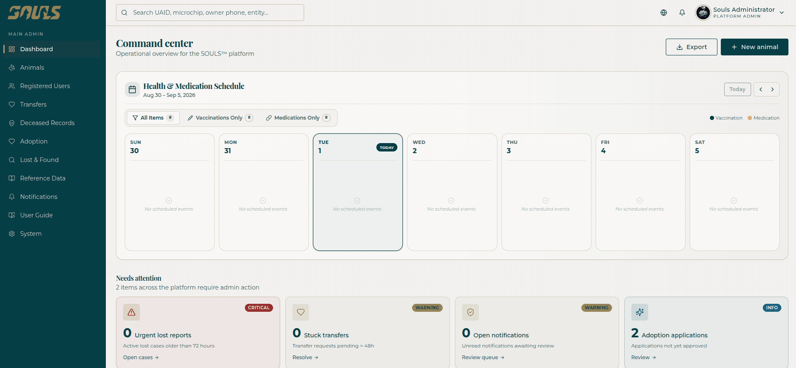Click Review link on Adoption applications
The image size is (796, 368).
click(644, 358)
